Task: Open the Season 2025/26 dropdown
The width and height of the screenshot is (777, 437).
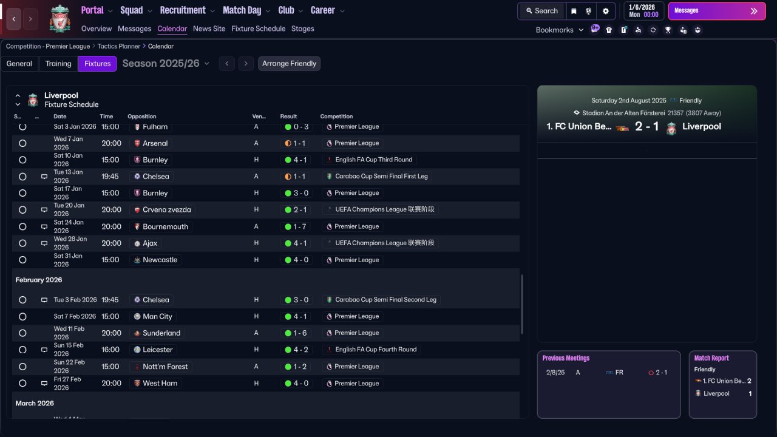Action: point(165,63)
